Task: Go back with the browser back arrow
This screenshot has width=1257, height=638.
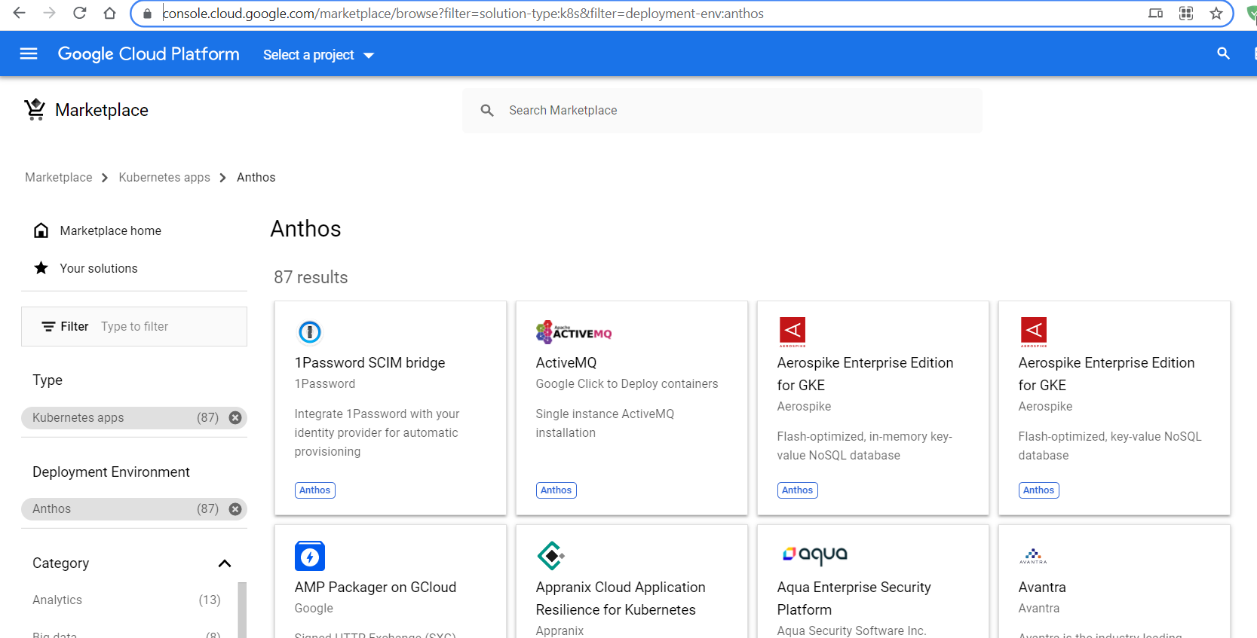Action: click(20, 13)
